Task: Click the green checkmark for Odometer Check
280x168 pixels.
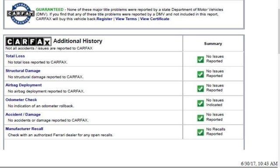Action: (200, 103)
